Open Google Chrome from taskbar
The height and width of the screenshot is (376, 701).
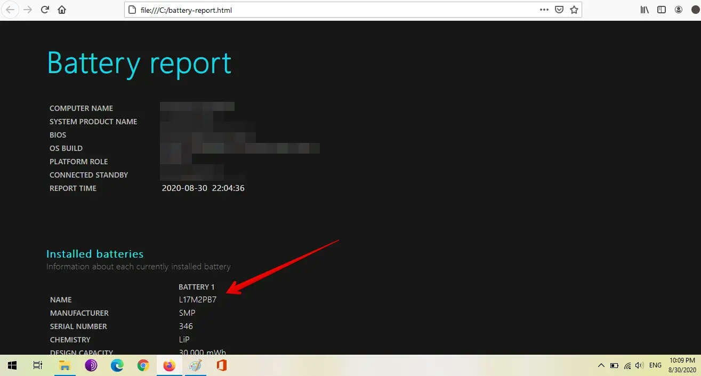[x=143, y=365]
